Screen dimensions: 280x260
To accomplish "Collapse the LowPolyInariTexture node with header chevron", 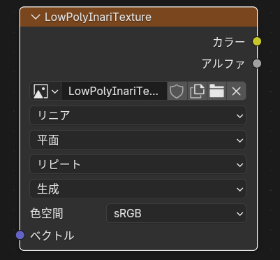I will (36, 17).
